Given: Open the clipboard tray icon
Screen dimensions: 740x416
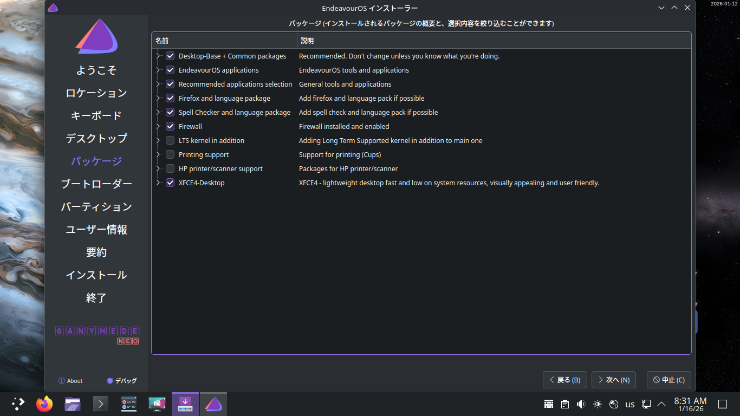Looking at the screenshot, I should [565, 404].
